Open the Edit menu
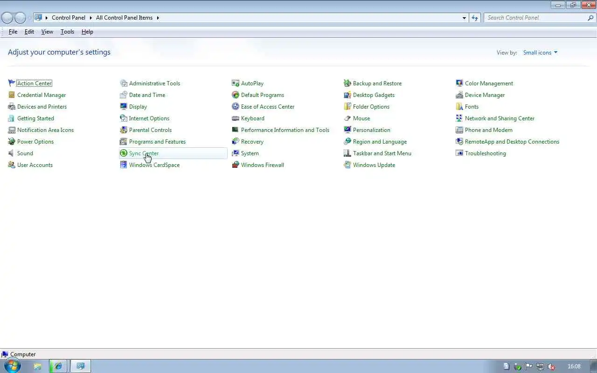The image size is (597, 373). [x=29, y=32]
